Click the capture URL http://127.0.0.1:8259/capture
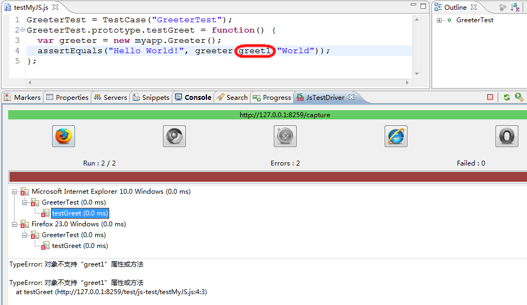Screen dimensions: 527x305 coord(285,115)
